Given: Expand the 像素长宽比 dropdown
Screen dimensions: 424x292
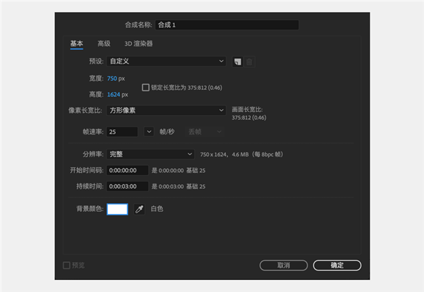Looking at the screenshot, I should 166,111.
